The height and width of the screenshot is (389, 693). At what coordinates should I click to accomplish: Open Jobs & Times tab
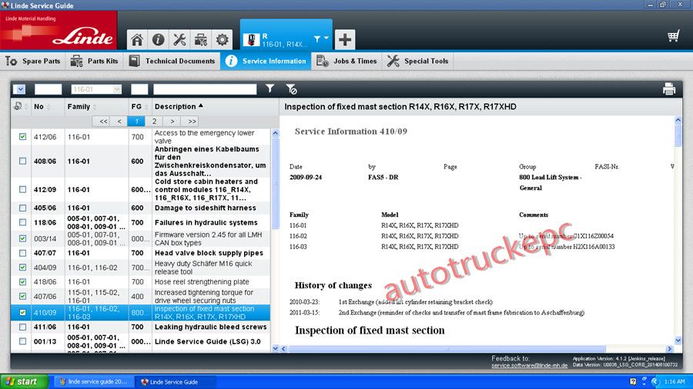click(x=347, y=61)
